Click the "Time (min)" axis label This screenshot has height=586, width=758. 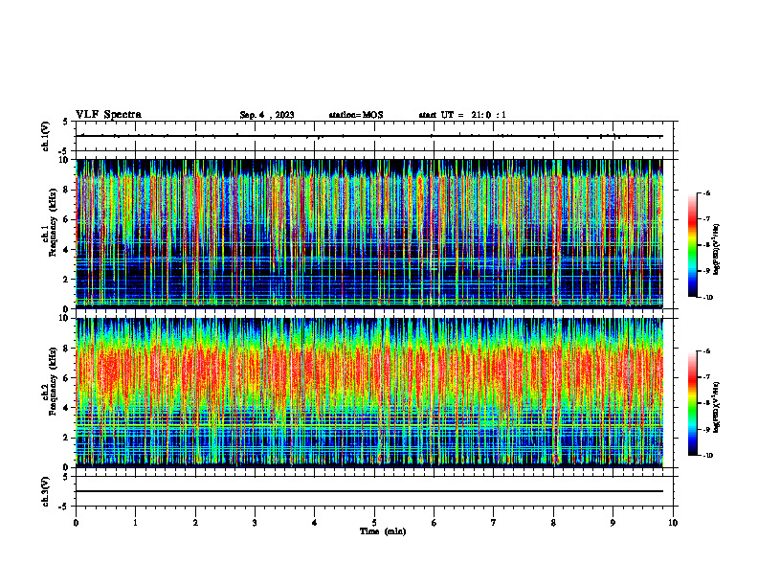(x=383, y=531)
